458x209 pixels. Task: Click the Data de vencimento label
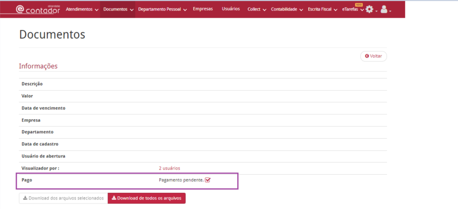(x=43, y=108)
